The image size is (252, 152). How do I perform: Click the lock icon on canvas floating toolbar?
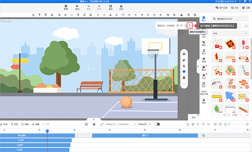point(184,66)
